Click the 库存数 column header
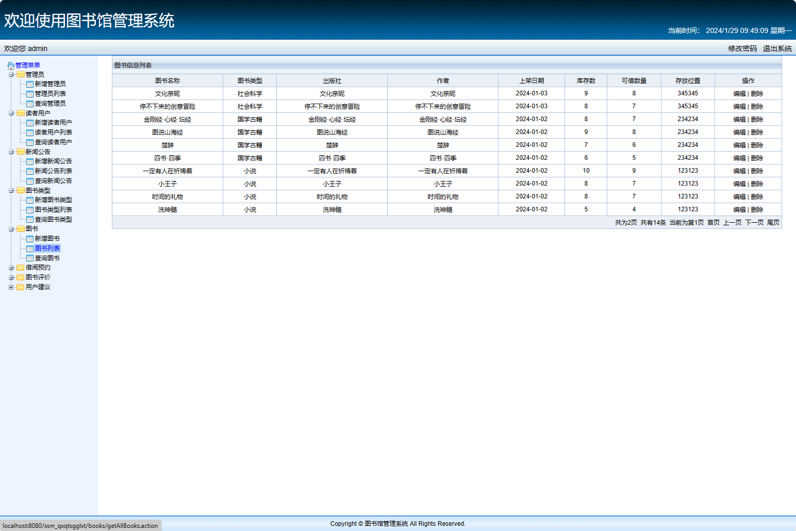 (586, 81)
